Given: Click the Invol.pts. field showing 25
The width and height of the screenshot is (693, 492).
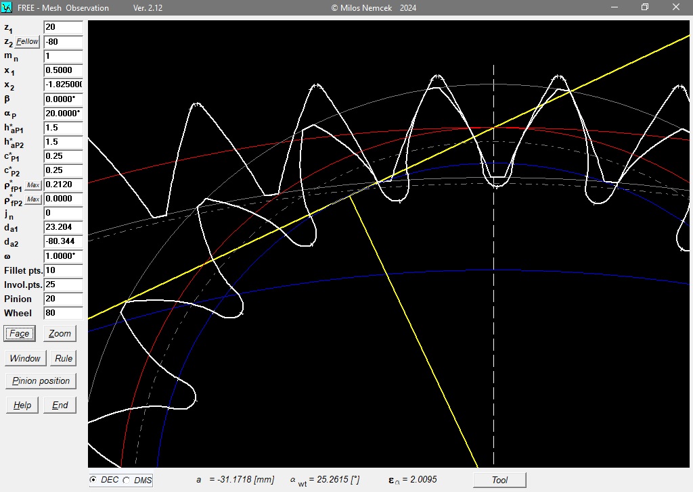Looking at the screenshot, I should [63, 284].
